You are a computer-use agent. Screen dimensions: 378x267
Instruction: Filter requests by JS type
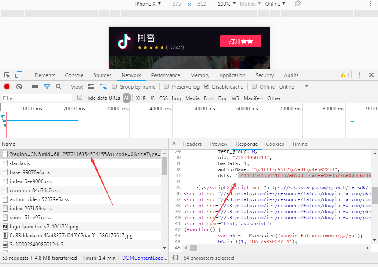[152, 98]
